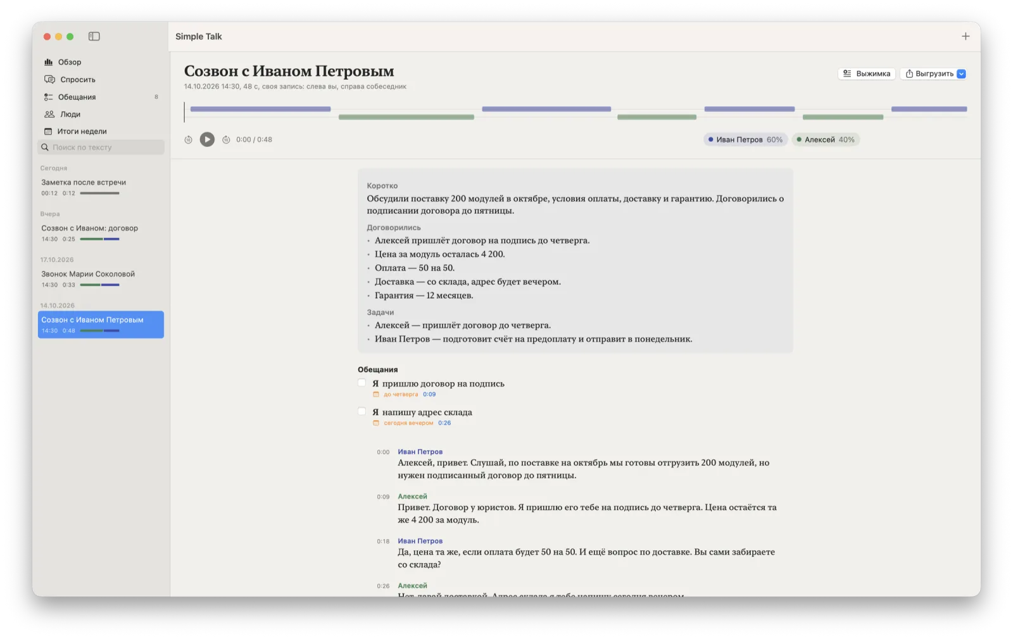The height and width of the screenshot is (639, 1013).
Task: Click Иван Петров name at 0:18
Action: 420,541
